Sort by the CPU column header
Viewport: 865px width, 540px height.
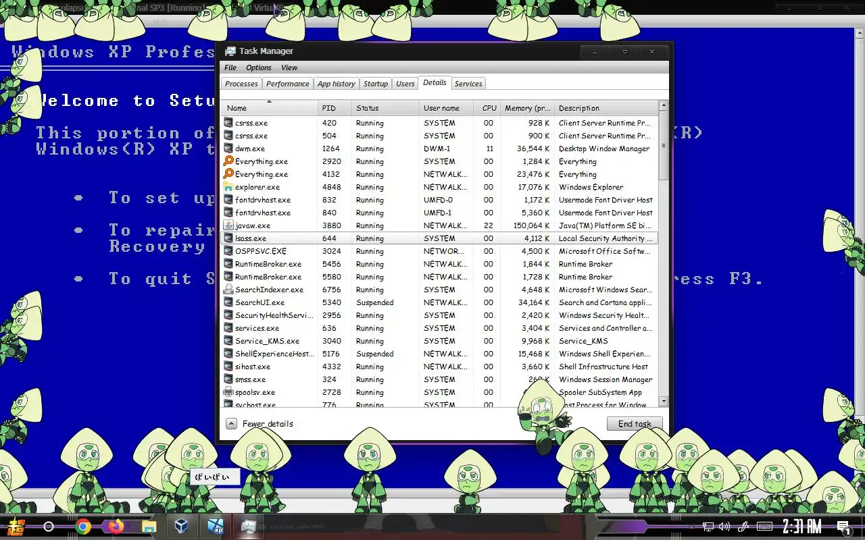487,108
